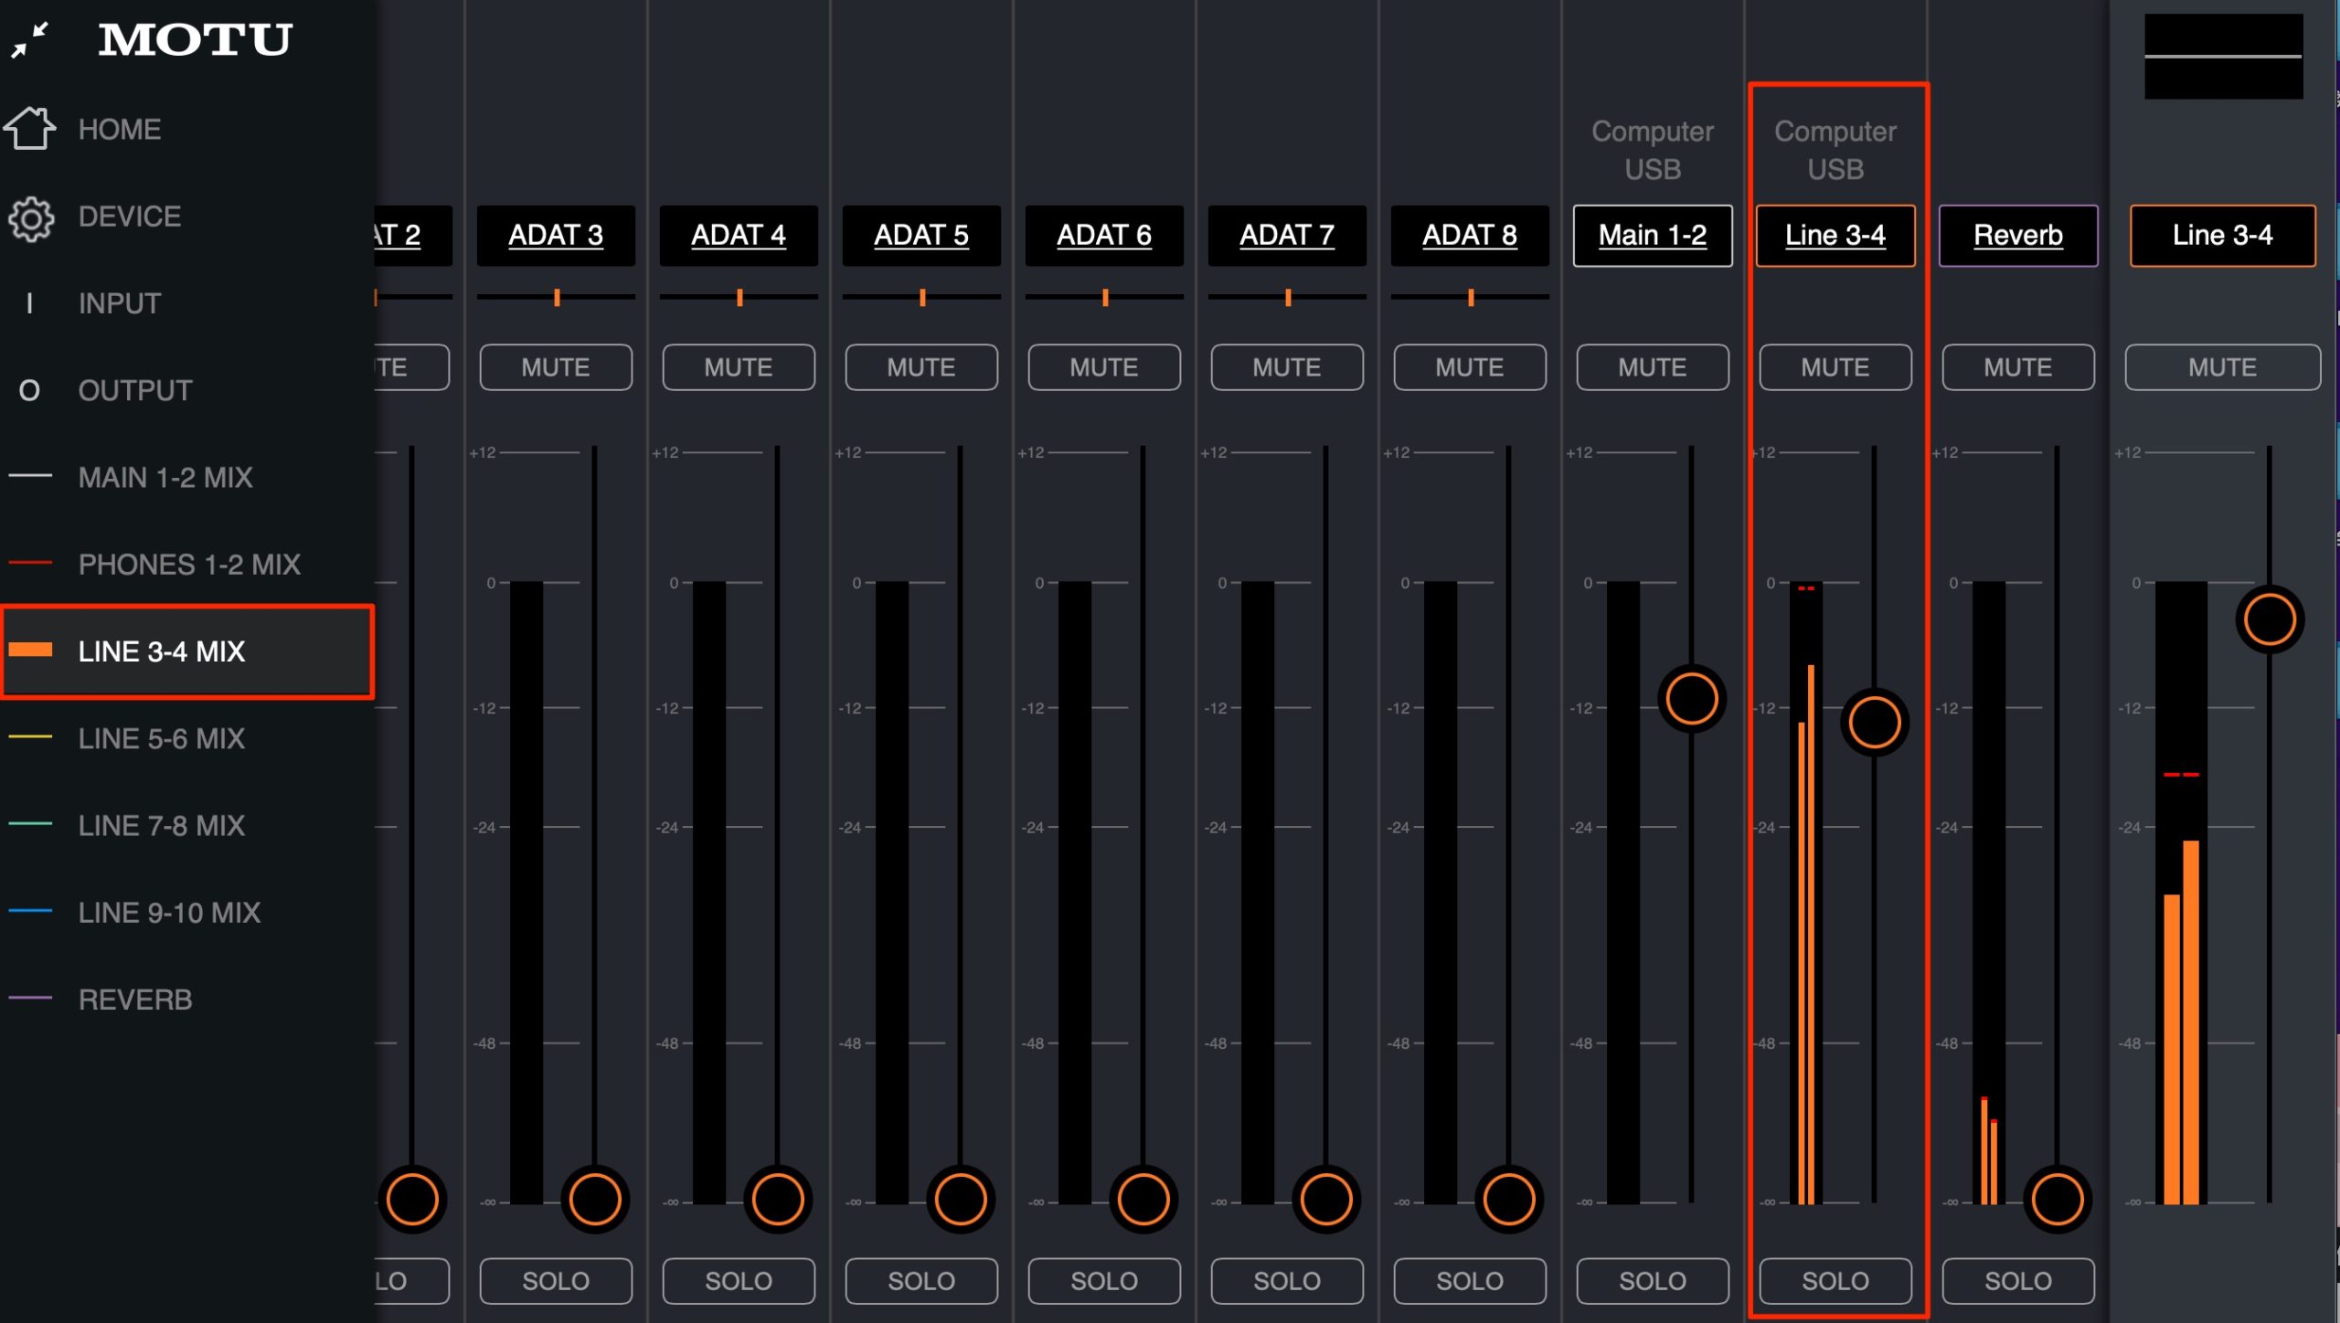The width and height of the screenshot is (2340, 1323).
Task: Open the INPUT page
Action: (x=120, y=303)
